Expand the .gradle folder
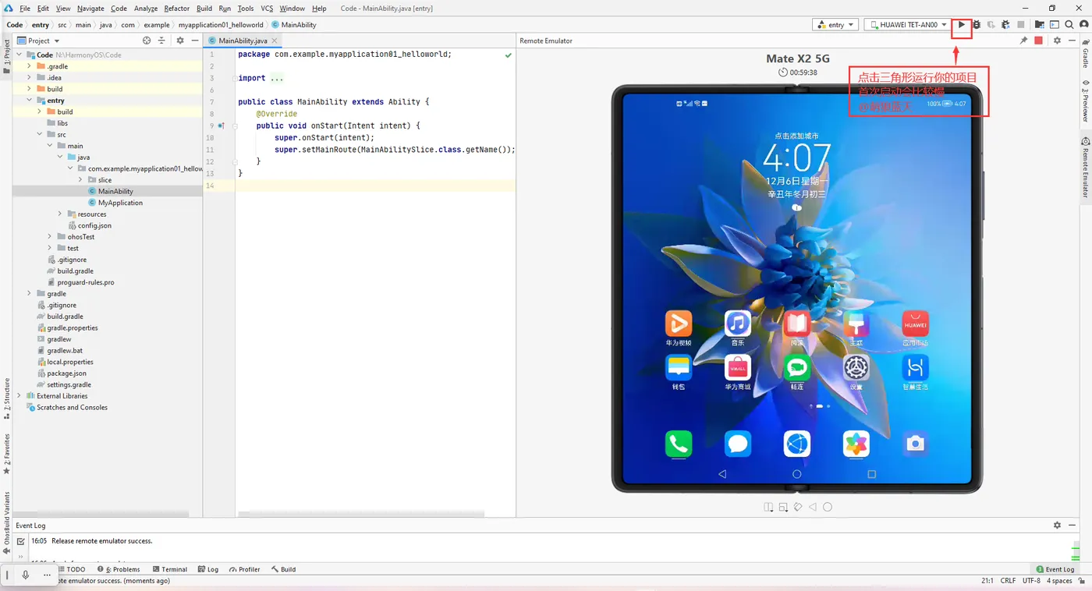The height and width of the screenshot is (591, 1092). point(30,66)
